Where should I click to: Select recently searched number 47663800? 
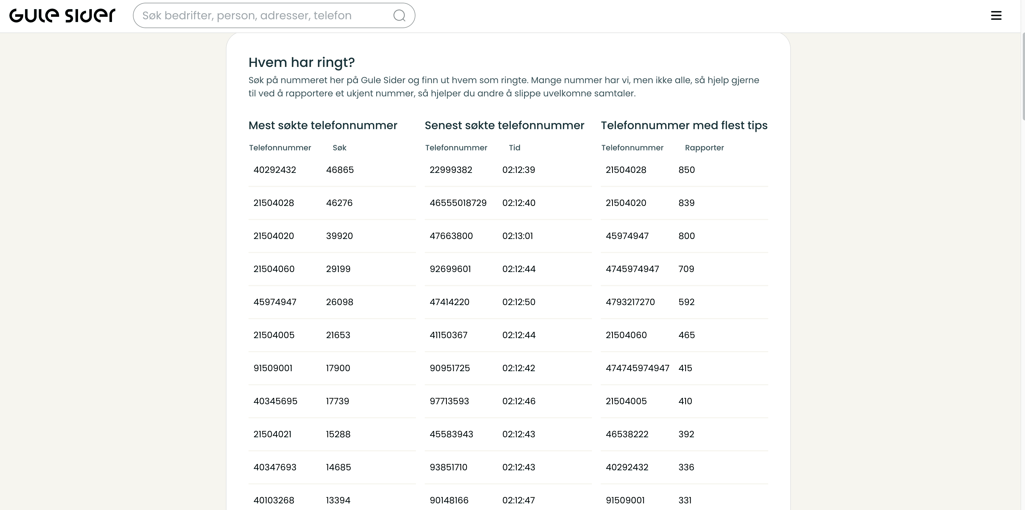click(x=451, y=236)
